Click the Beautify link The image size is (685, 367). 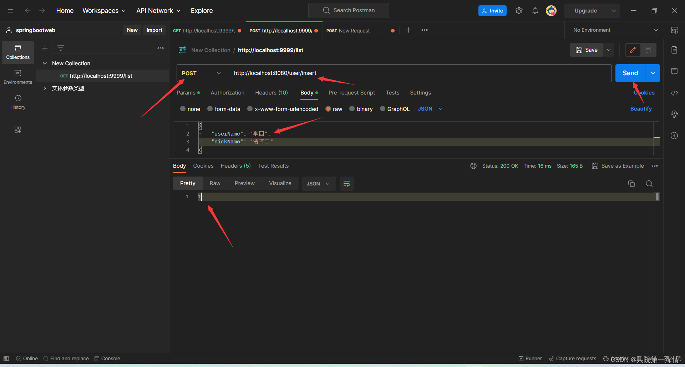click(x=641, y=109)
